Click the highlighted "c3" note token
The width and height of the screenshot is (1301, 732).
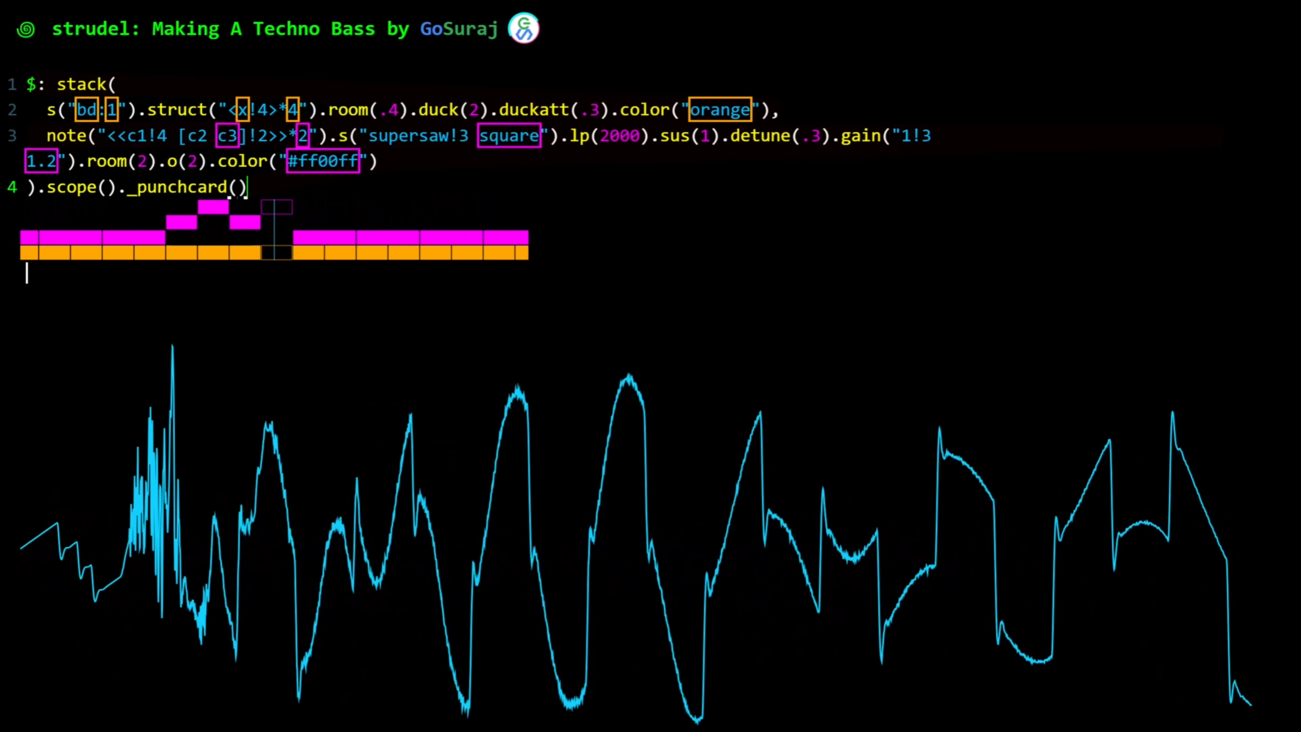pos(228,135)
